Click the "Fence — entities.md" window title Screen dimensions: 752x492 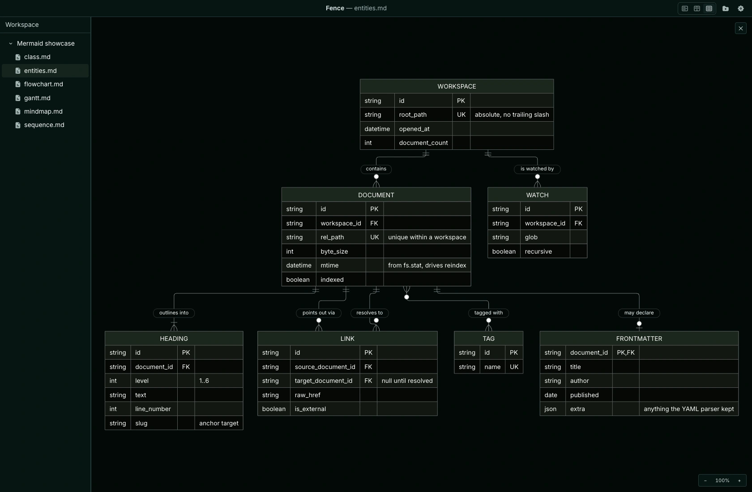[356, 8]
